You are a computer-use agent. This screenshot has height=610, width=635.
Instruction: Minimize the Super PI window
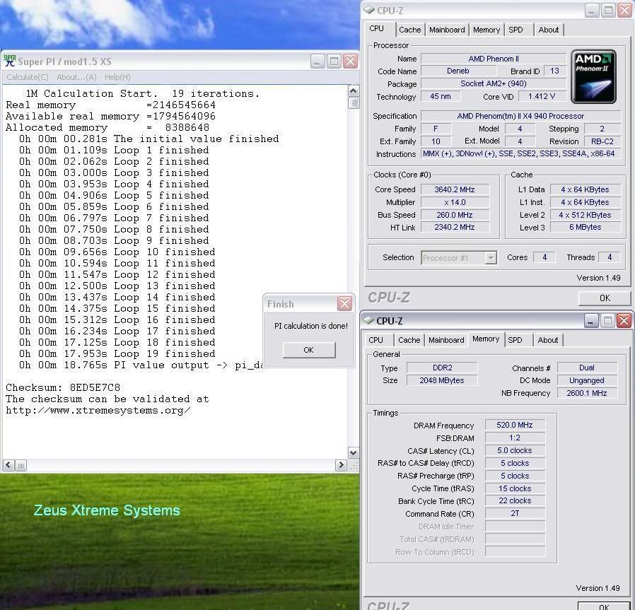(317, 61)
